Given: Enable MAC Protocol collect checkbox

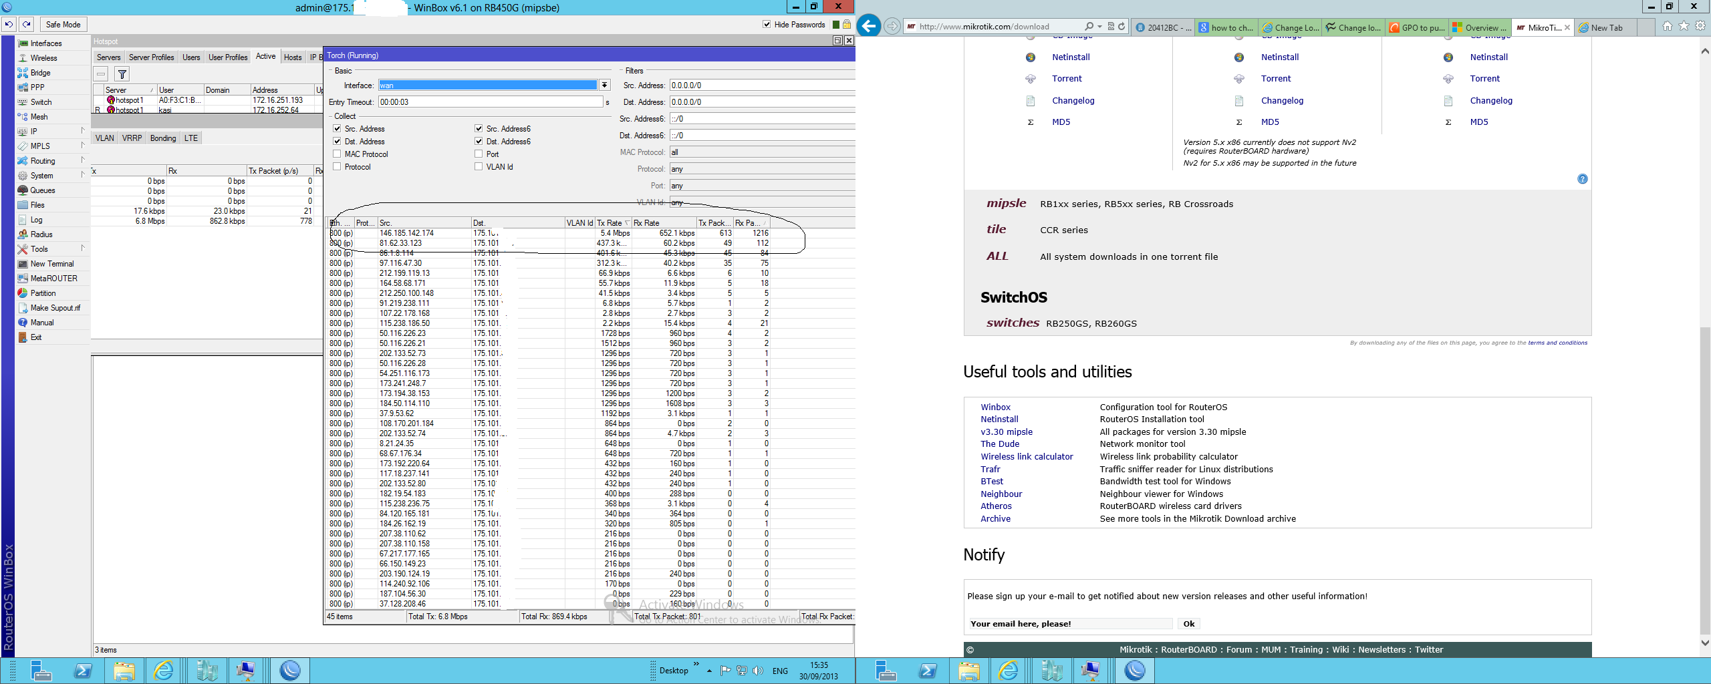Looking at the screenshot, I should point(338,154).
